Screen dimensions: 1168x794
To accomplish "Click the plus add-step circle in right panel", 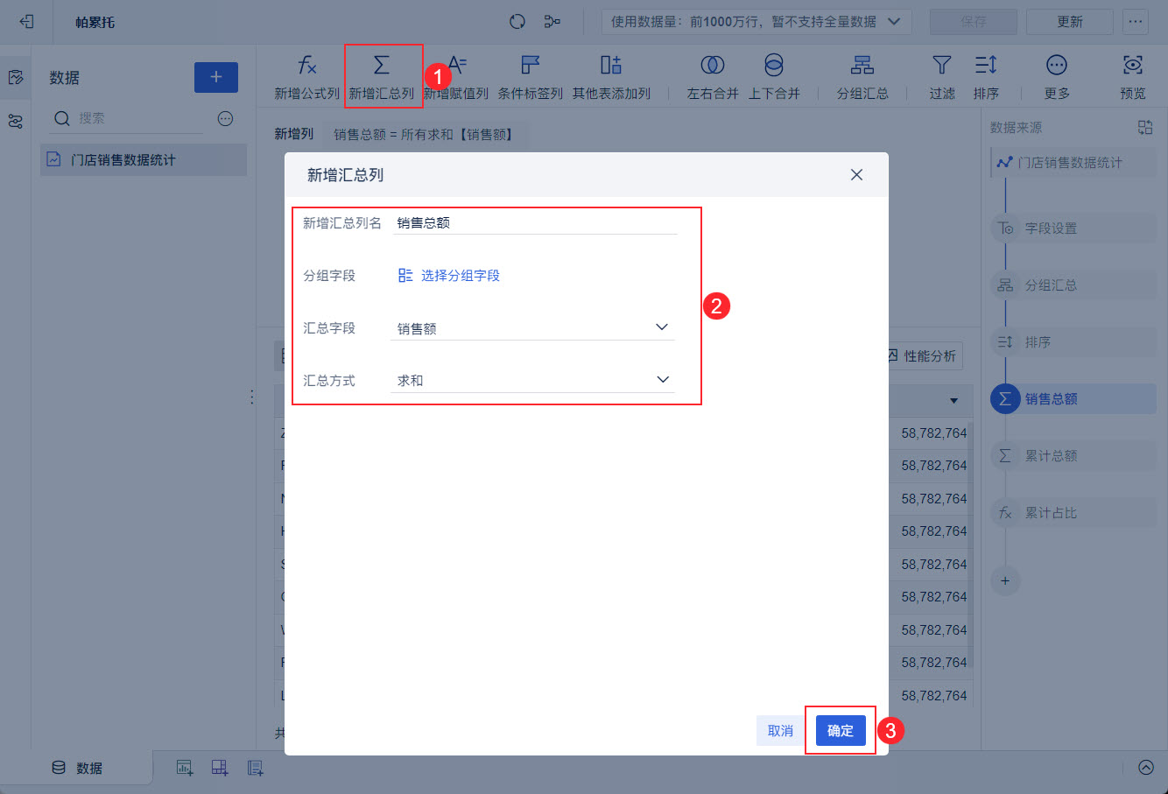I will pos(1005,580).
